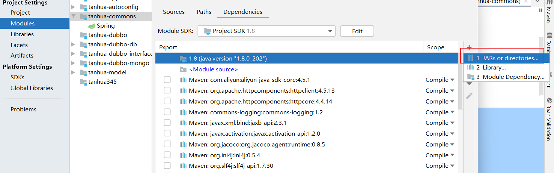Check export for httpclient:4.5.13
The width and height of the screenshot is (554, 173).
point(167,90)
